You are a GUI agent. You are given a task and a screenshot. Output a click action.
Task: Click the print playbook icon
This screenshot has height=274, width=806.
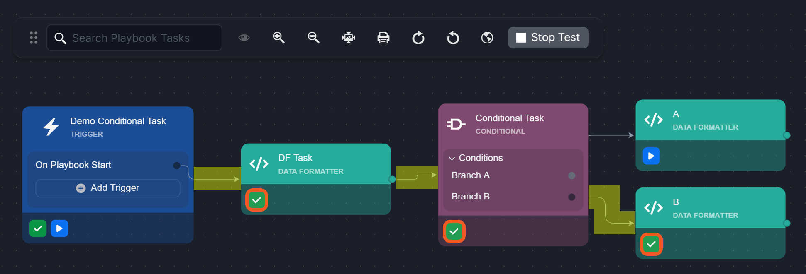(x=383, y=38)
